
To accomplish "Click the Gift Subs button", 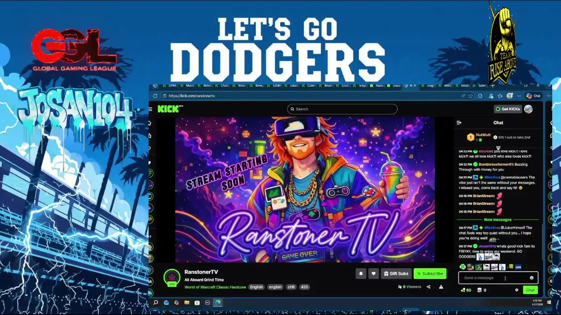I will pyautogui.click(x=396, y=273).
